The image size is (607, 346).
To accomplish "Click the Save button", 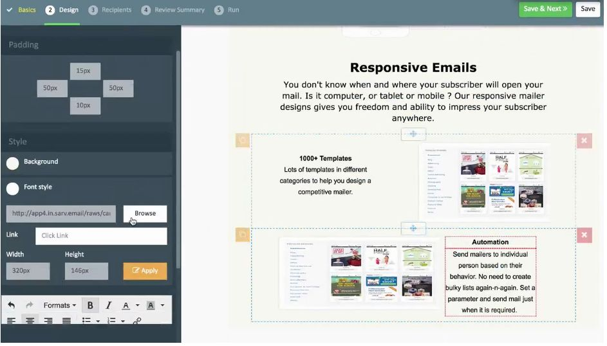I will click(x=588, y=9).
